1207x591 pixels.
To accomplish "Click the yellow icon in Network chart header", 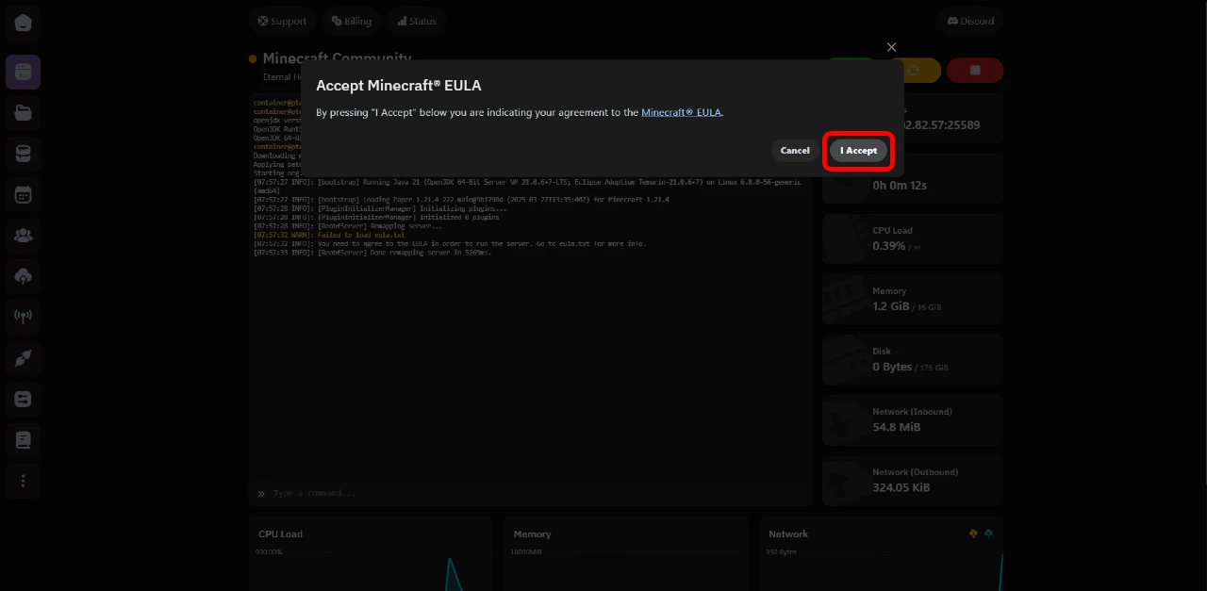I will (973, 534).
